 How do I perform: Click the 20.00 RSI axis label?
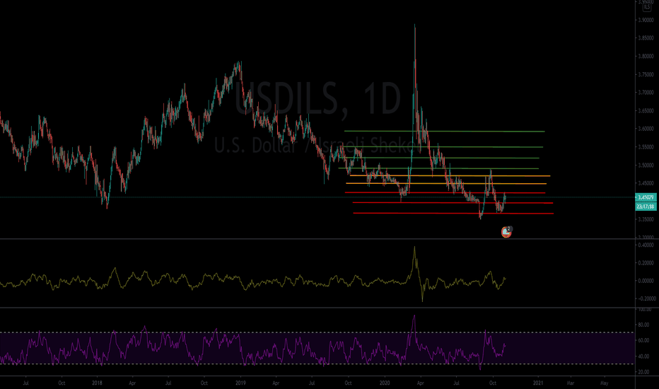tap(643, 372)
